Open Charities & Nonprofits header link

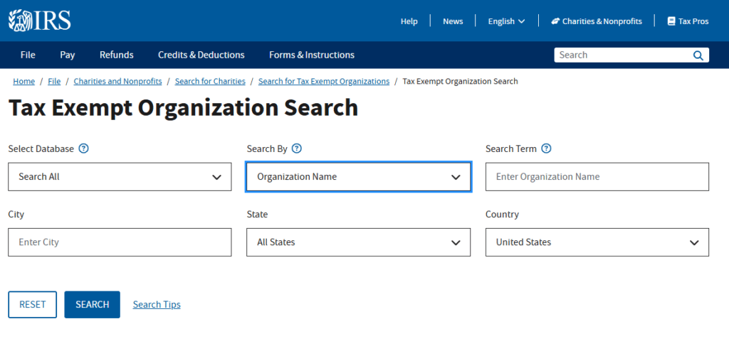pyautogui.click(x=597, y=21)
